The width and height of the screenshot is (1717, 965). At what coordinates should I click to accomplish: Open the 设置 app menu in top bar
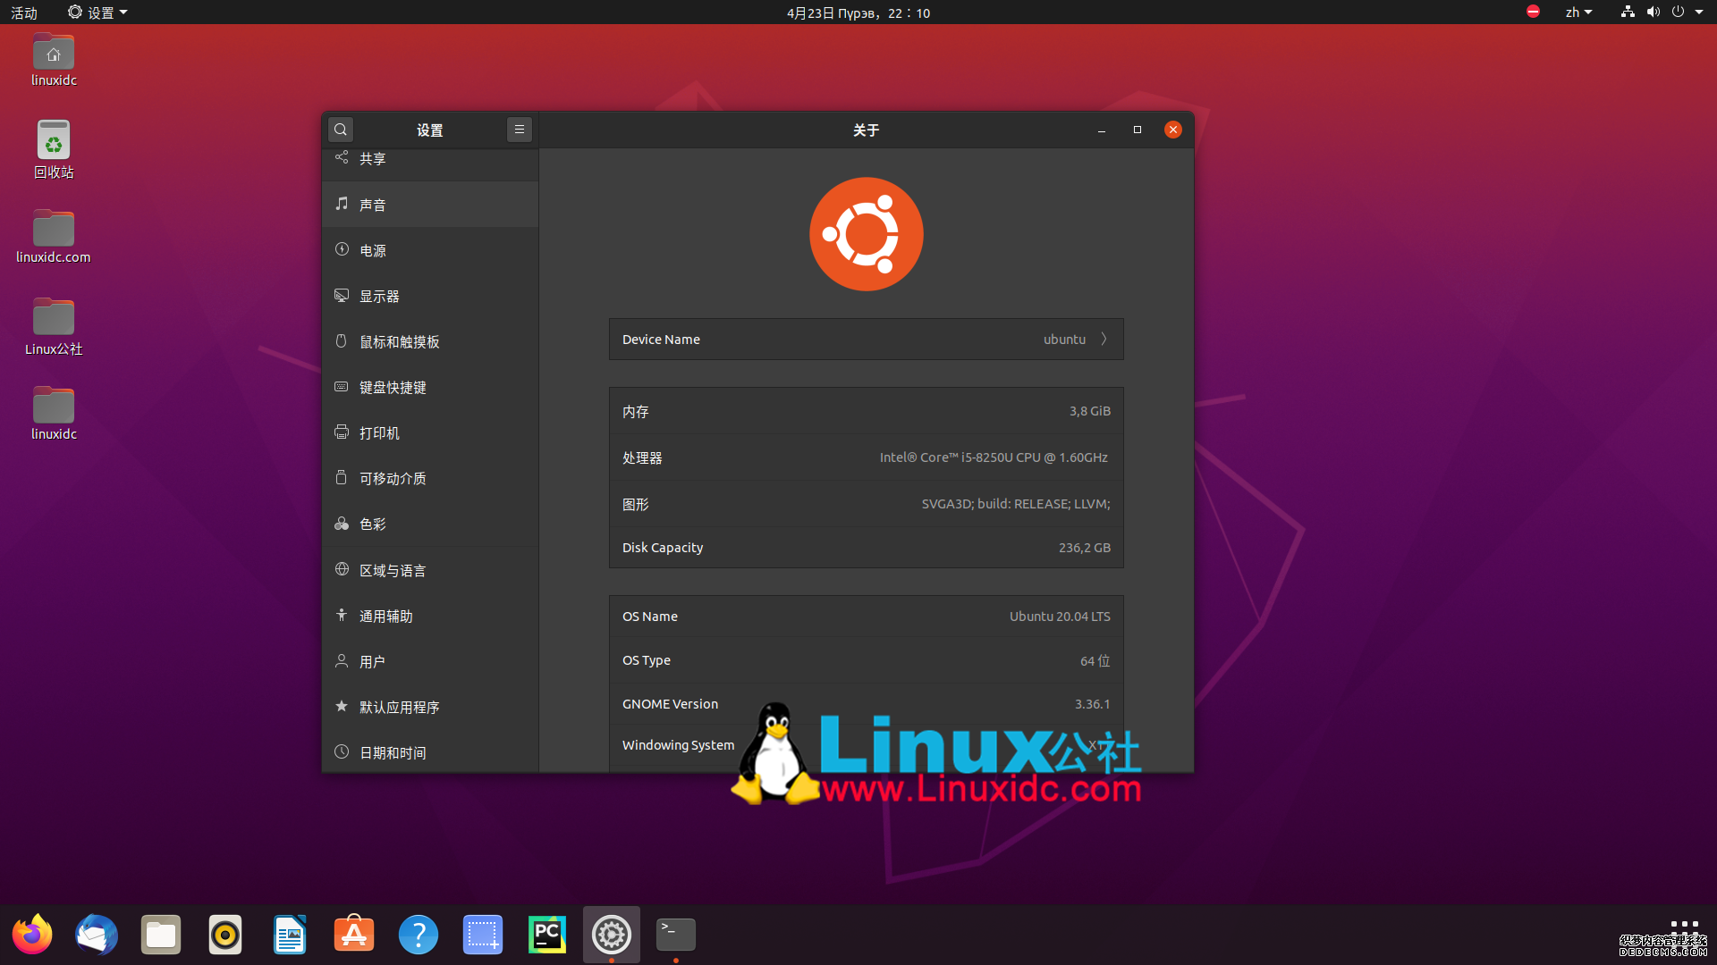coord(97,13)
